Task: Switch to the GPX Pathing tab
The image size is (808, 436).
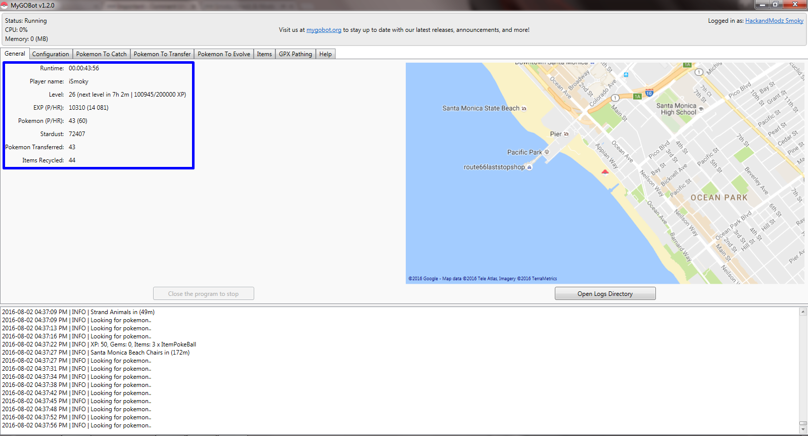Action: [296, 54]
